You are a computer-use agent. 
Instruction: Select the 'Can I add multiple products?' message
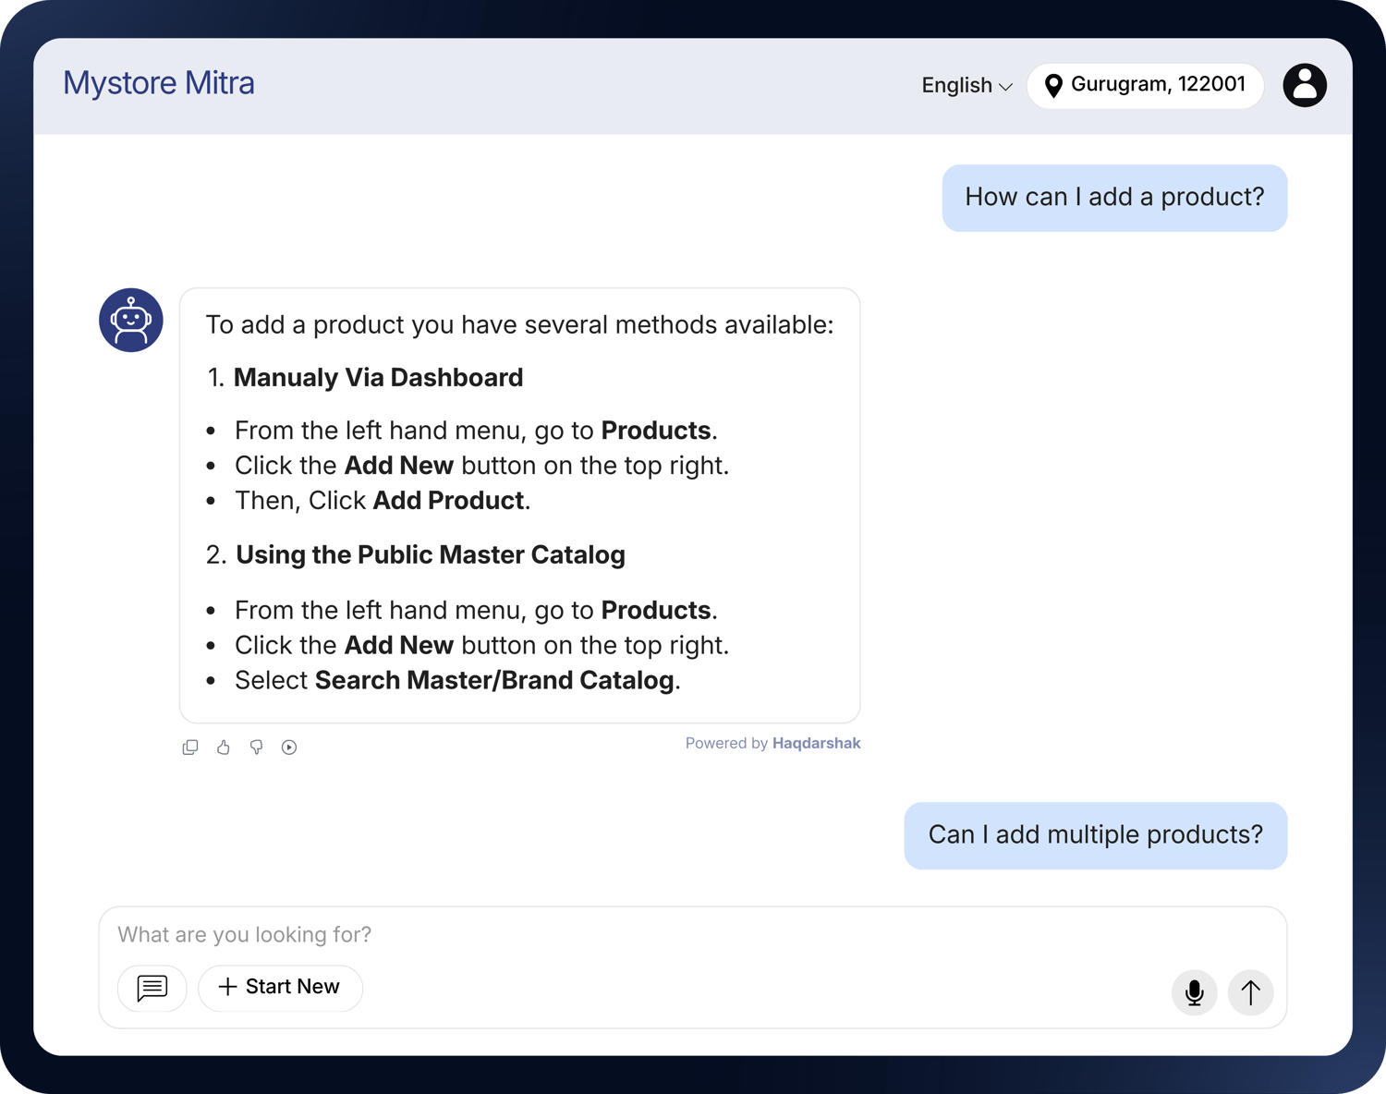click(1096, 835)
